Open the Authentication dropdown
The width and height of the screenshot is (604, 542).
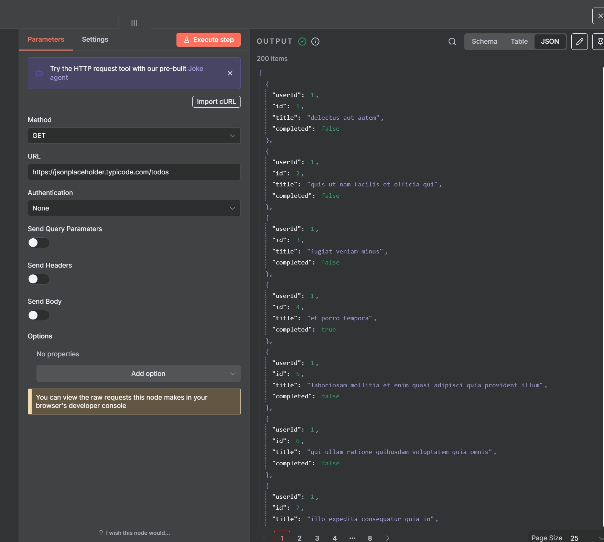tap(134, 208)
